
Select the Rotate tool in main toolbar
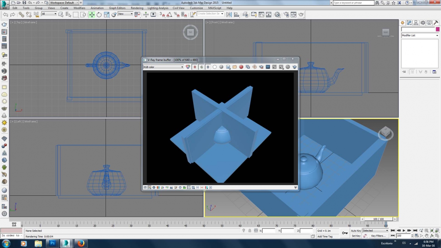pyautogui.click(x=99, y=14)
